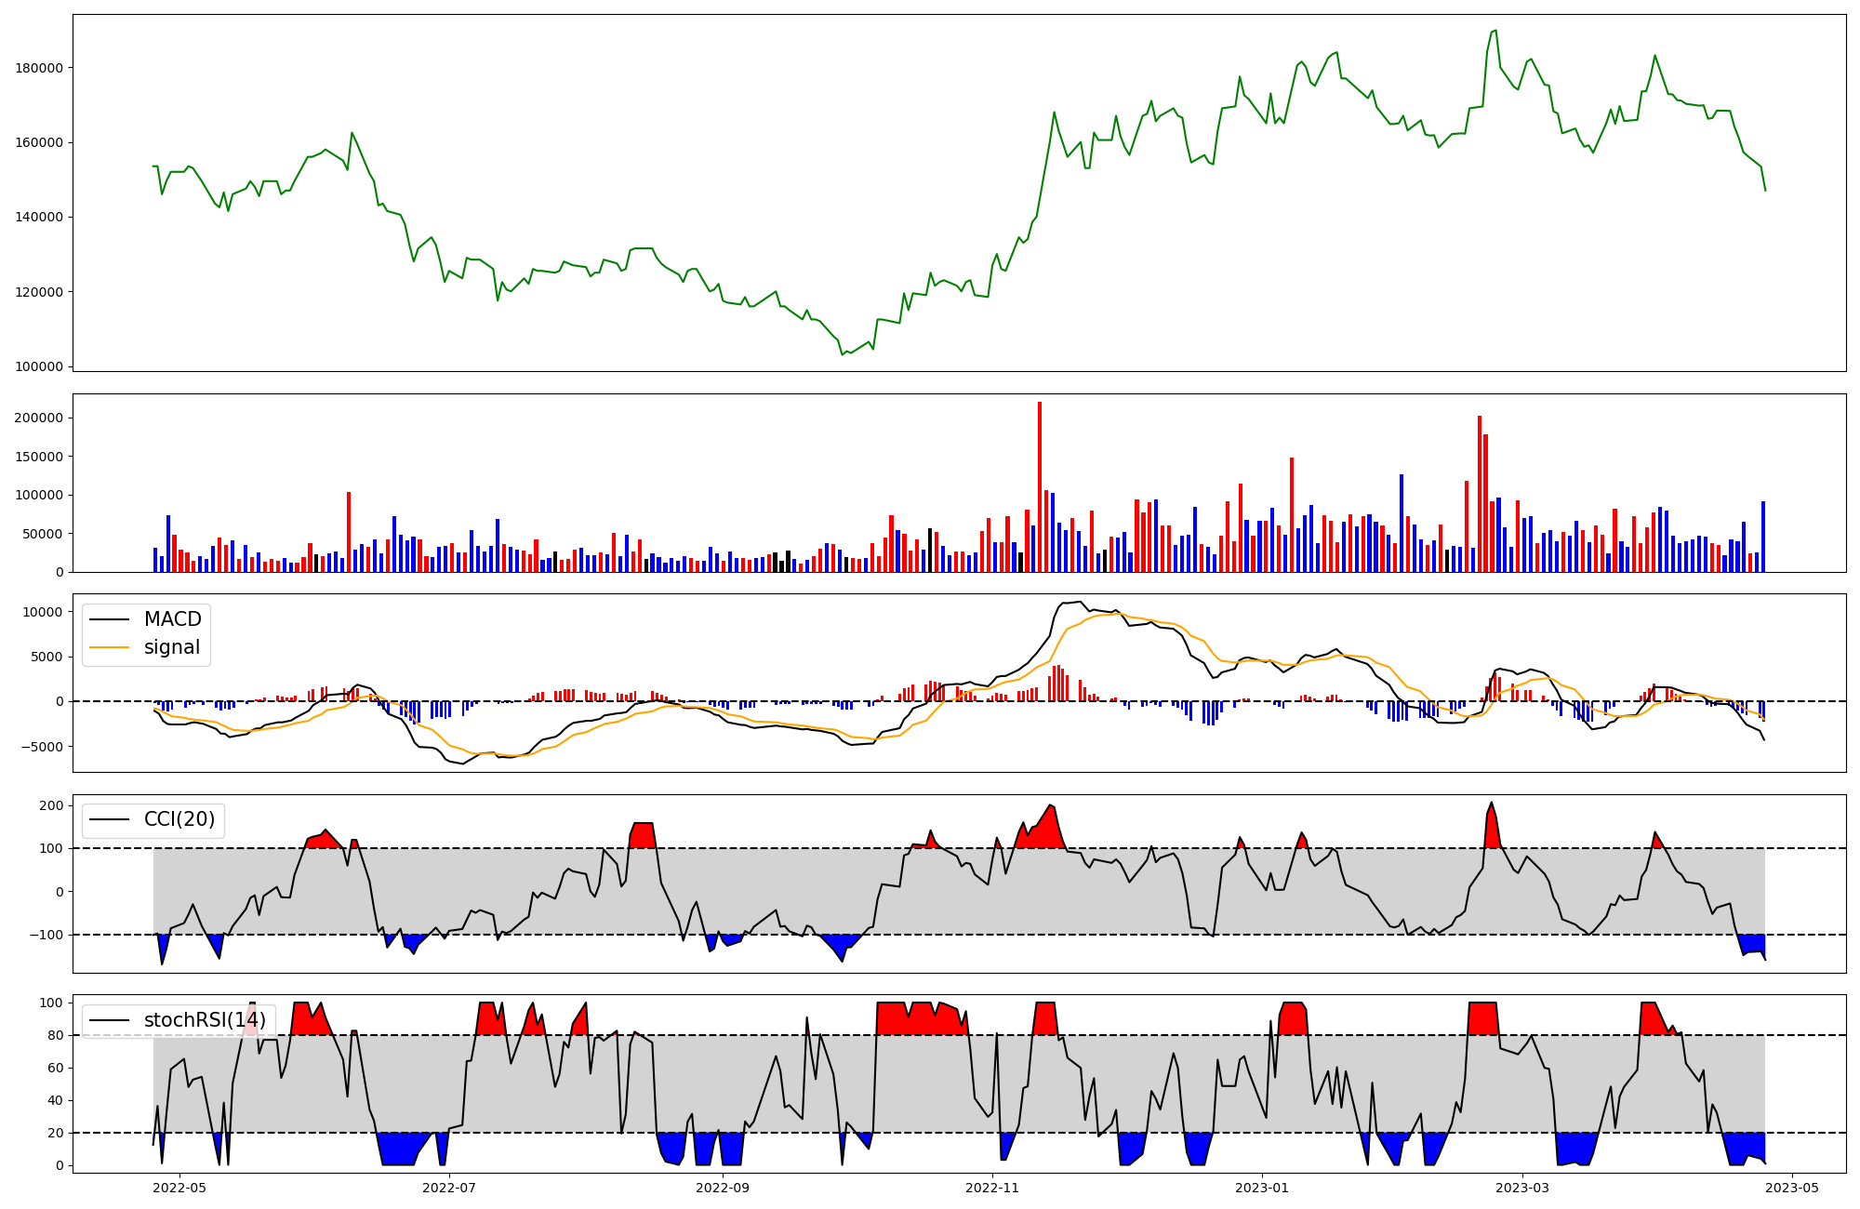Click the stochRSI(14) legend entry
1860x1209 pixels.
pos(179,1020)
